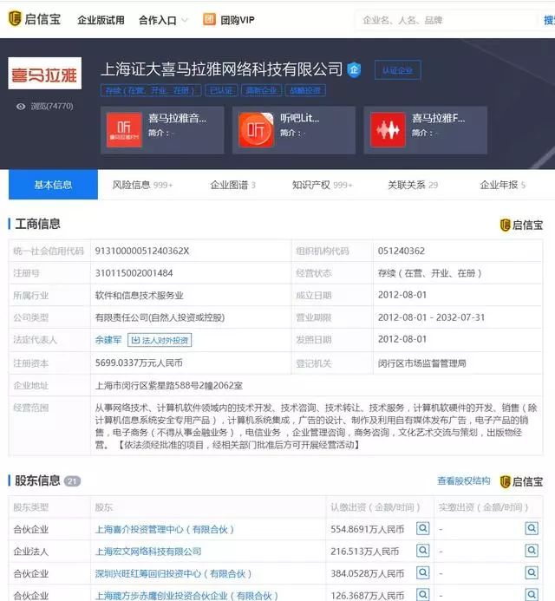Select the 基本信息 tab
Image resolution: width=555 pixels, height=601 pixels.
[x=53, y=185]
